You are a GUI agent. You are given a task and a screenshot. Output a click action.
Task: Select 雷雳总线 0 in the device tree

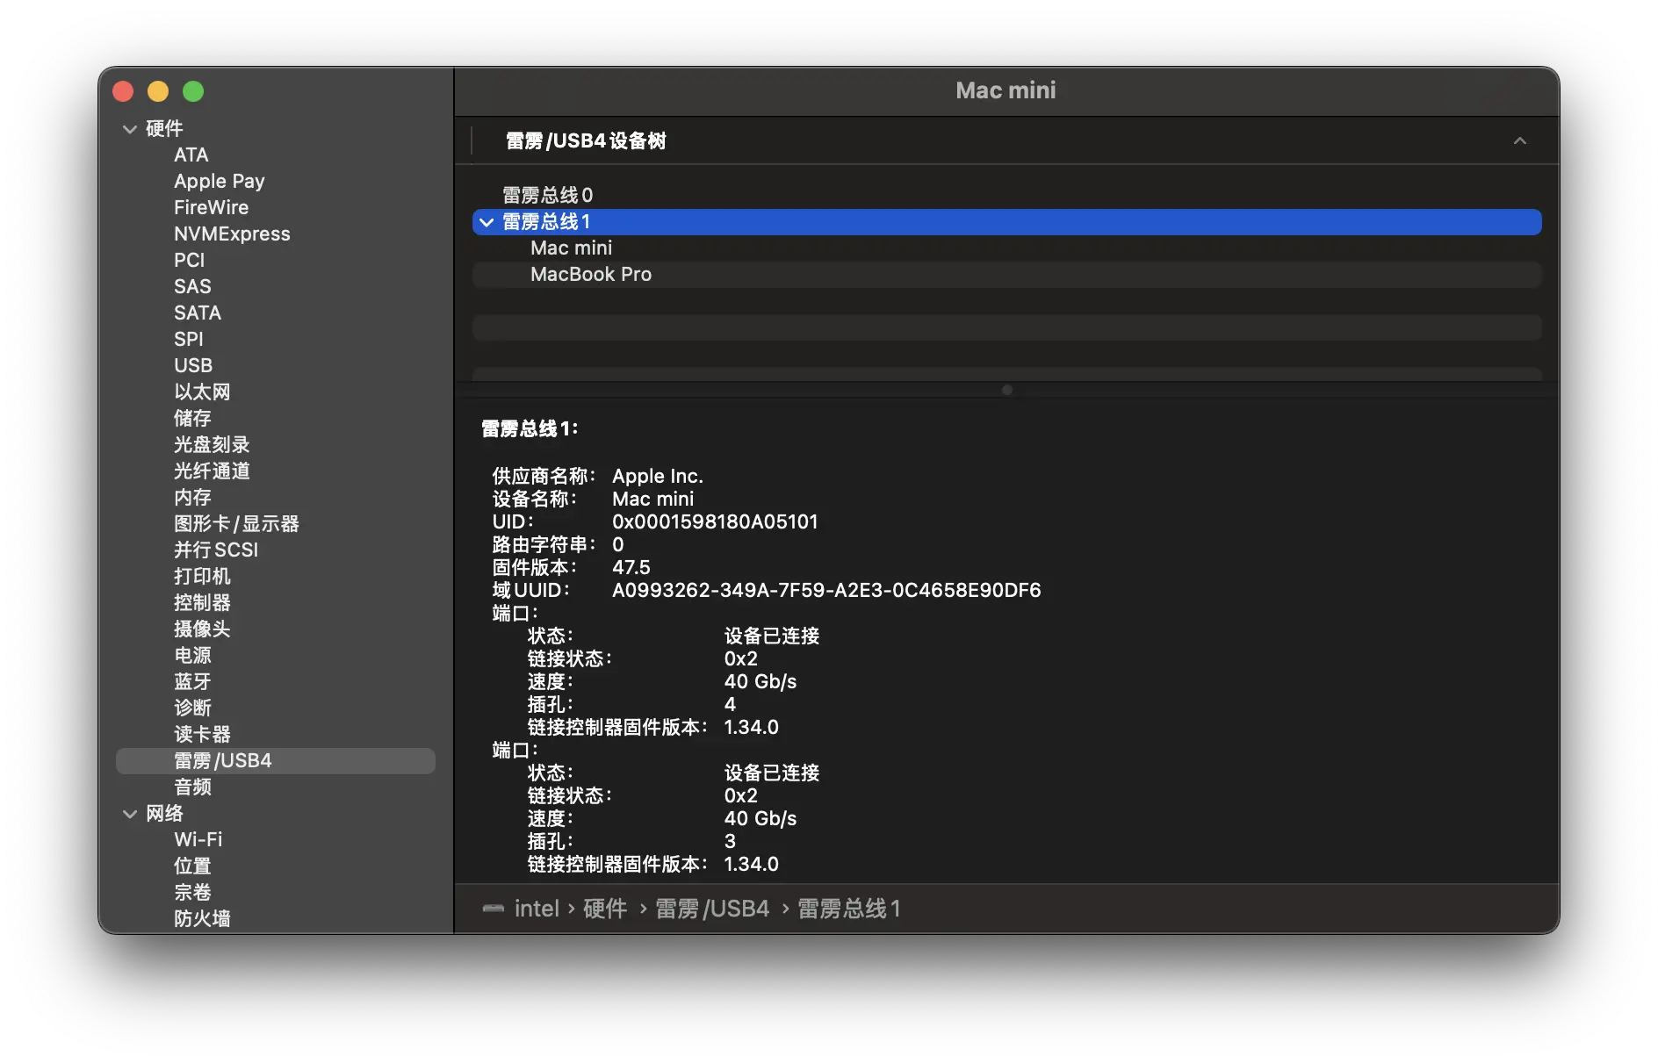544,195
